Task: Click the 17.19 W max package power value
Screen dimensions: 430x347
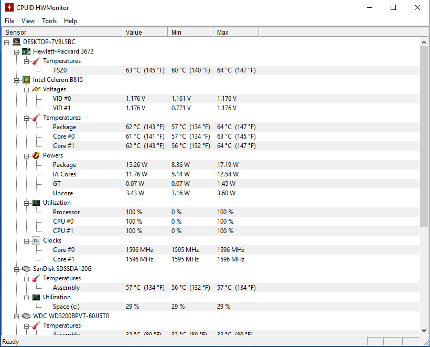Action: point(228,165)
